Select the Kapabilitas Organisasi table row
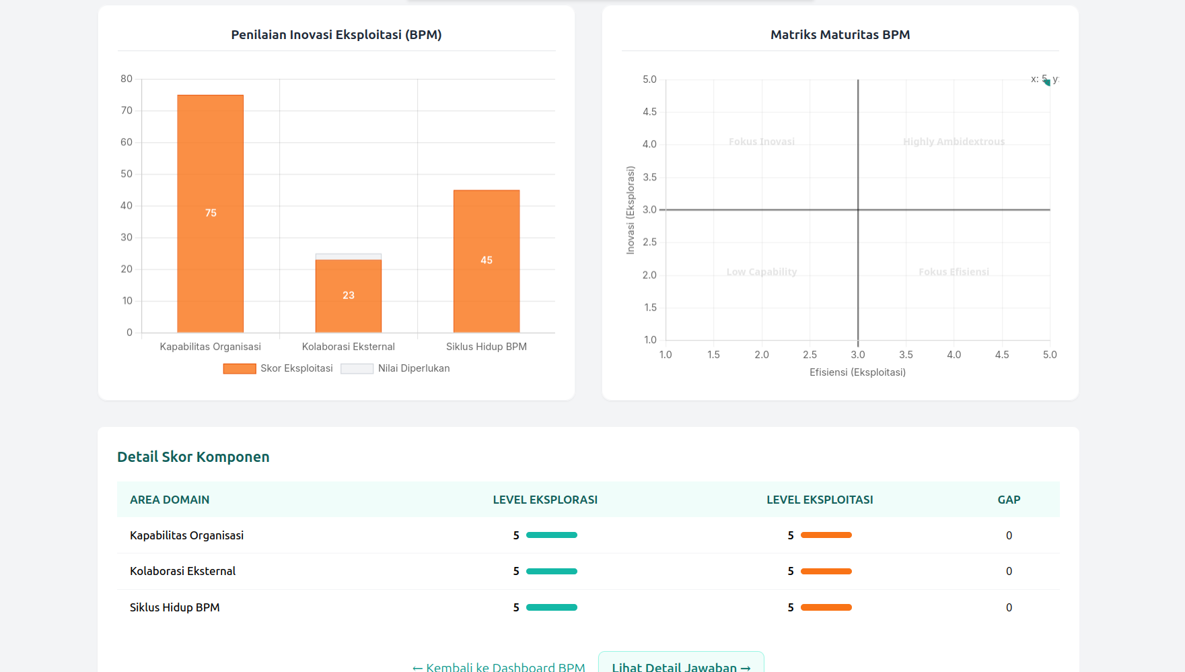 pos(186,535)
